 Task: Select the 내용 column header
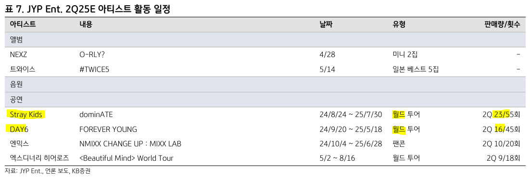click(x=86, y=24)
